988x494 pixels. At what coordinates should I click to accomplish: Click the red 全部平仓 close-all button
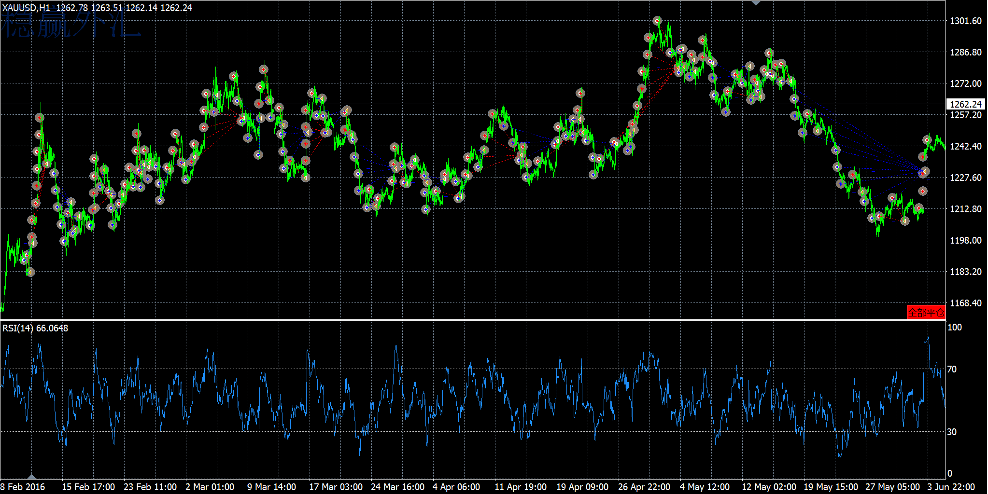pyautogui.click(x=926, y=312)
